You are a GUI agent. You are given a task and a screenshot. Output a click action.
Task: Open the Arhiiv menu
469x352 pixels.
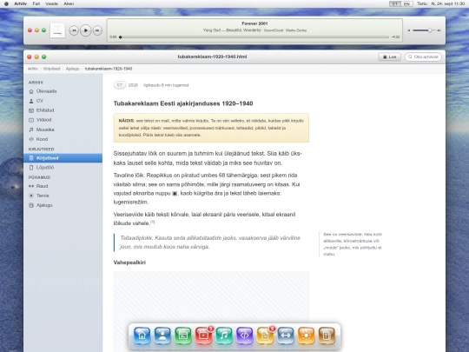[x=20, y=3]
